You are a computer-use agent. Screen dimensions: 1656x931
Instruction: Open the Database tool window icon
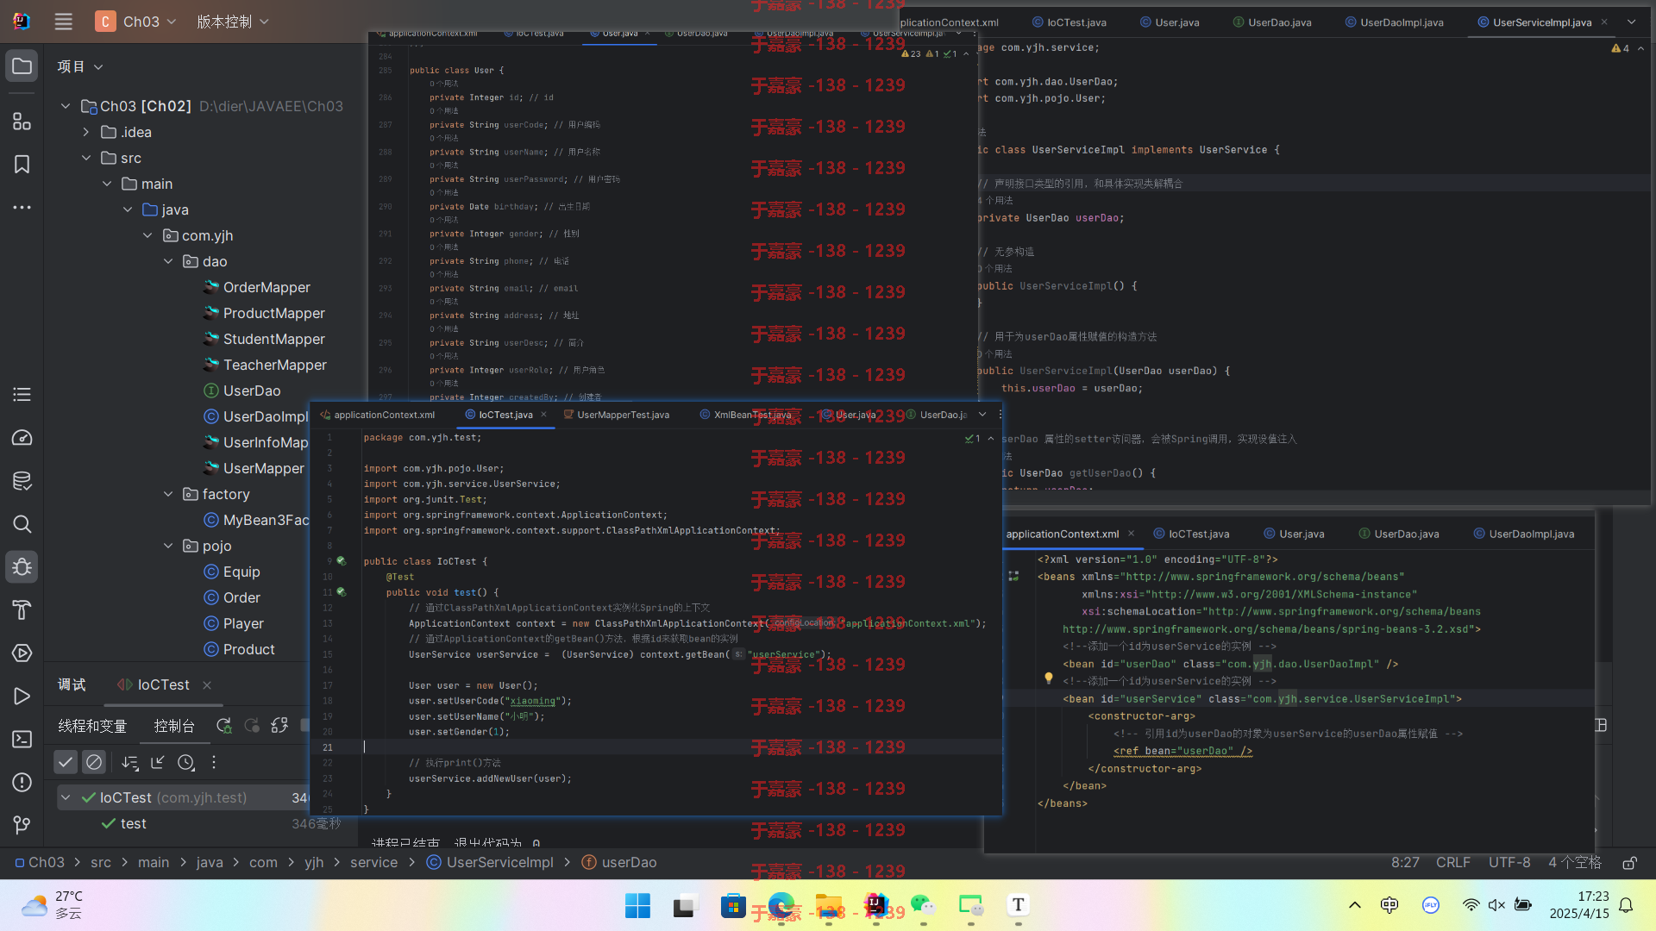(22, 481)
